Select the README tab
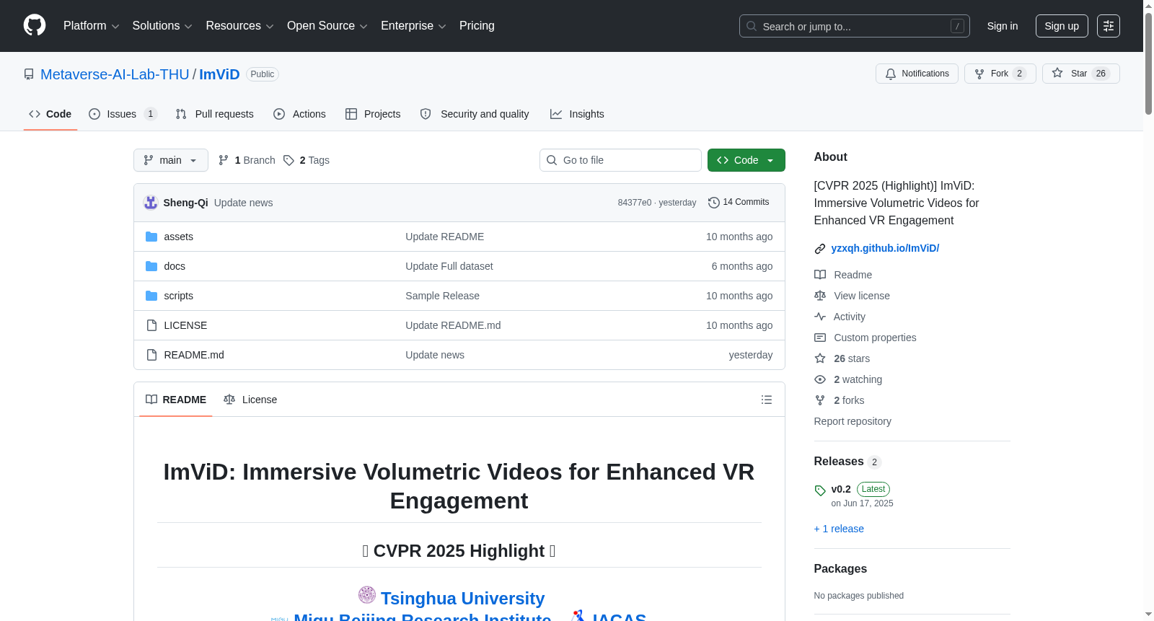 click(176, 400)
